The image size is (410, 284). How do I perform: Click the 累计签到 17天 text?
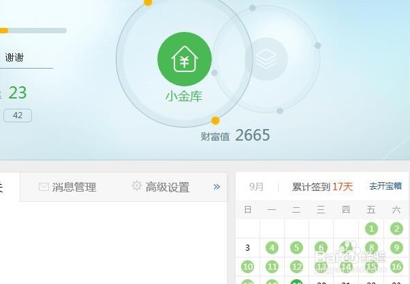322,187
